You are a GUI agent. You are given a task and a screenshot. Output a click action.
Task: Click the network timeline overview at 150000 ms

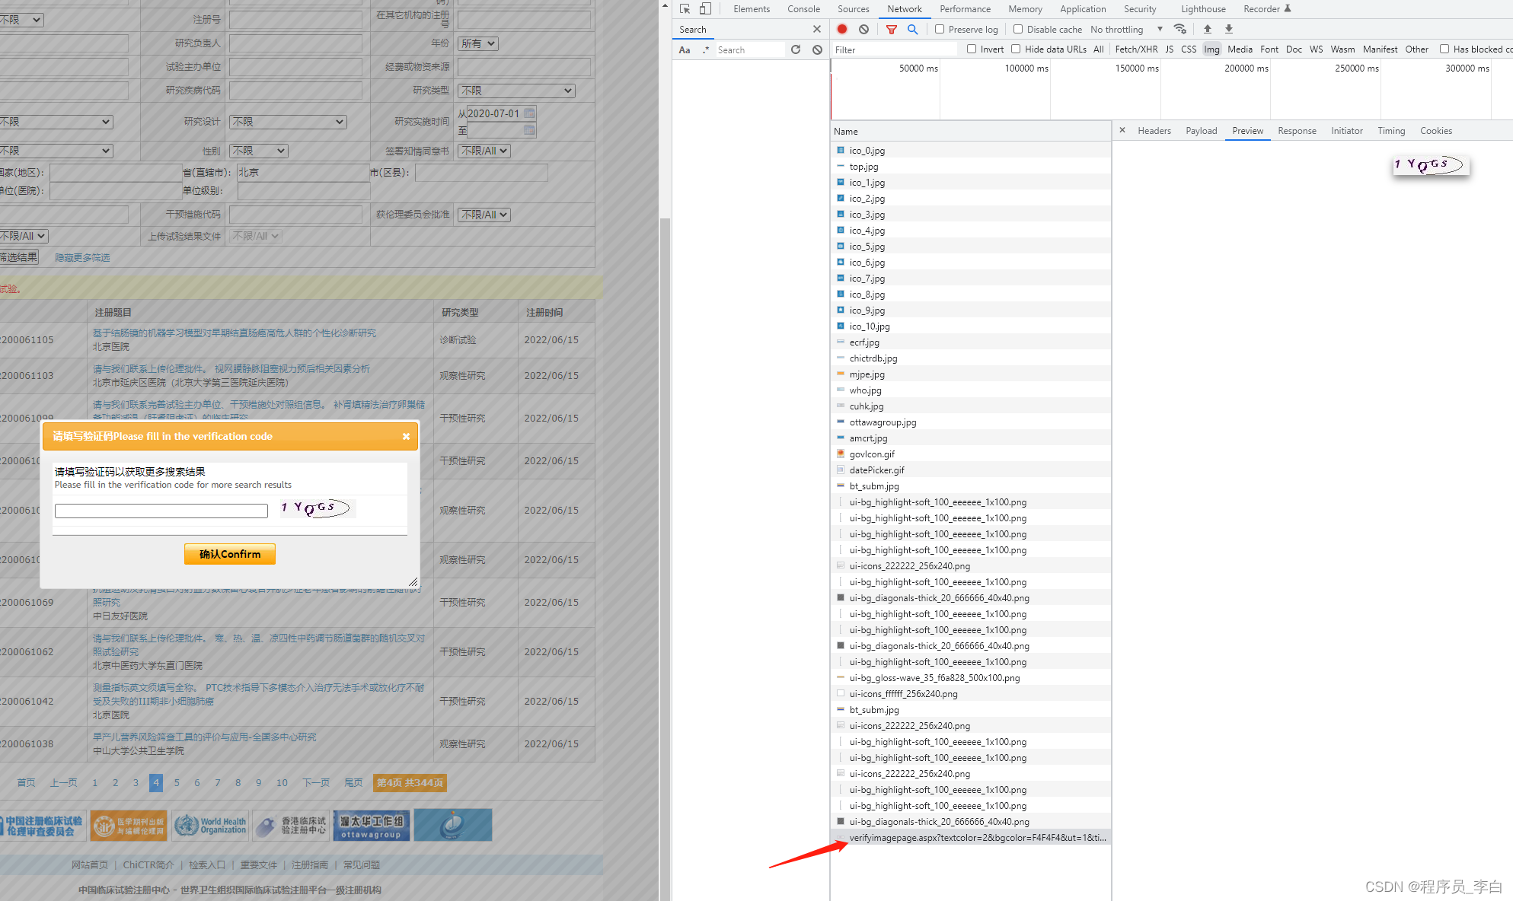(x=1160, y=90)
